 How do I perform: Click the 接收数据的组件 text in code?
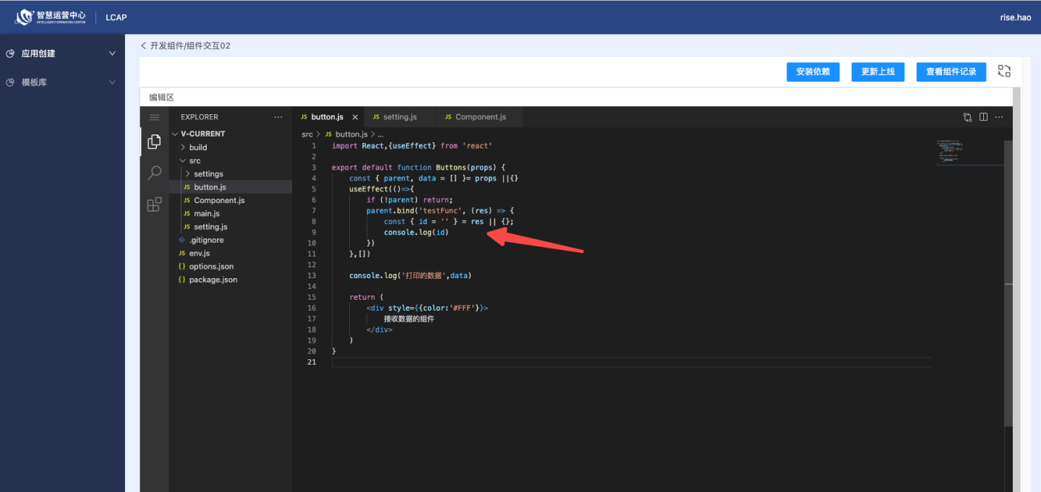[x=409, y=319]
